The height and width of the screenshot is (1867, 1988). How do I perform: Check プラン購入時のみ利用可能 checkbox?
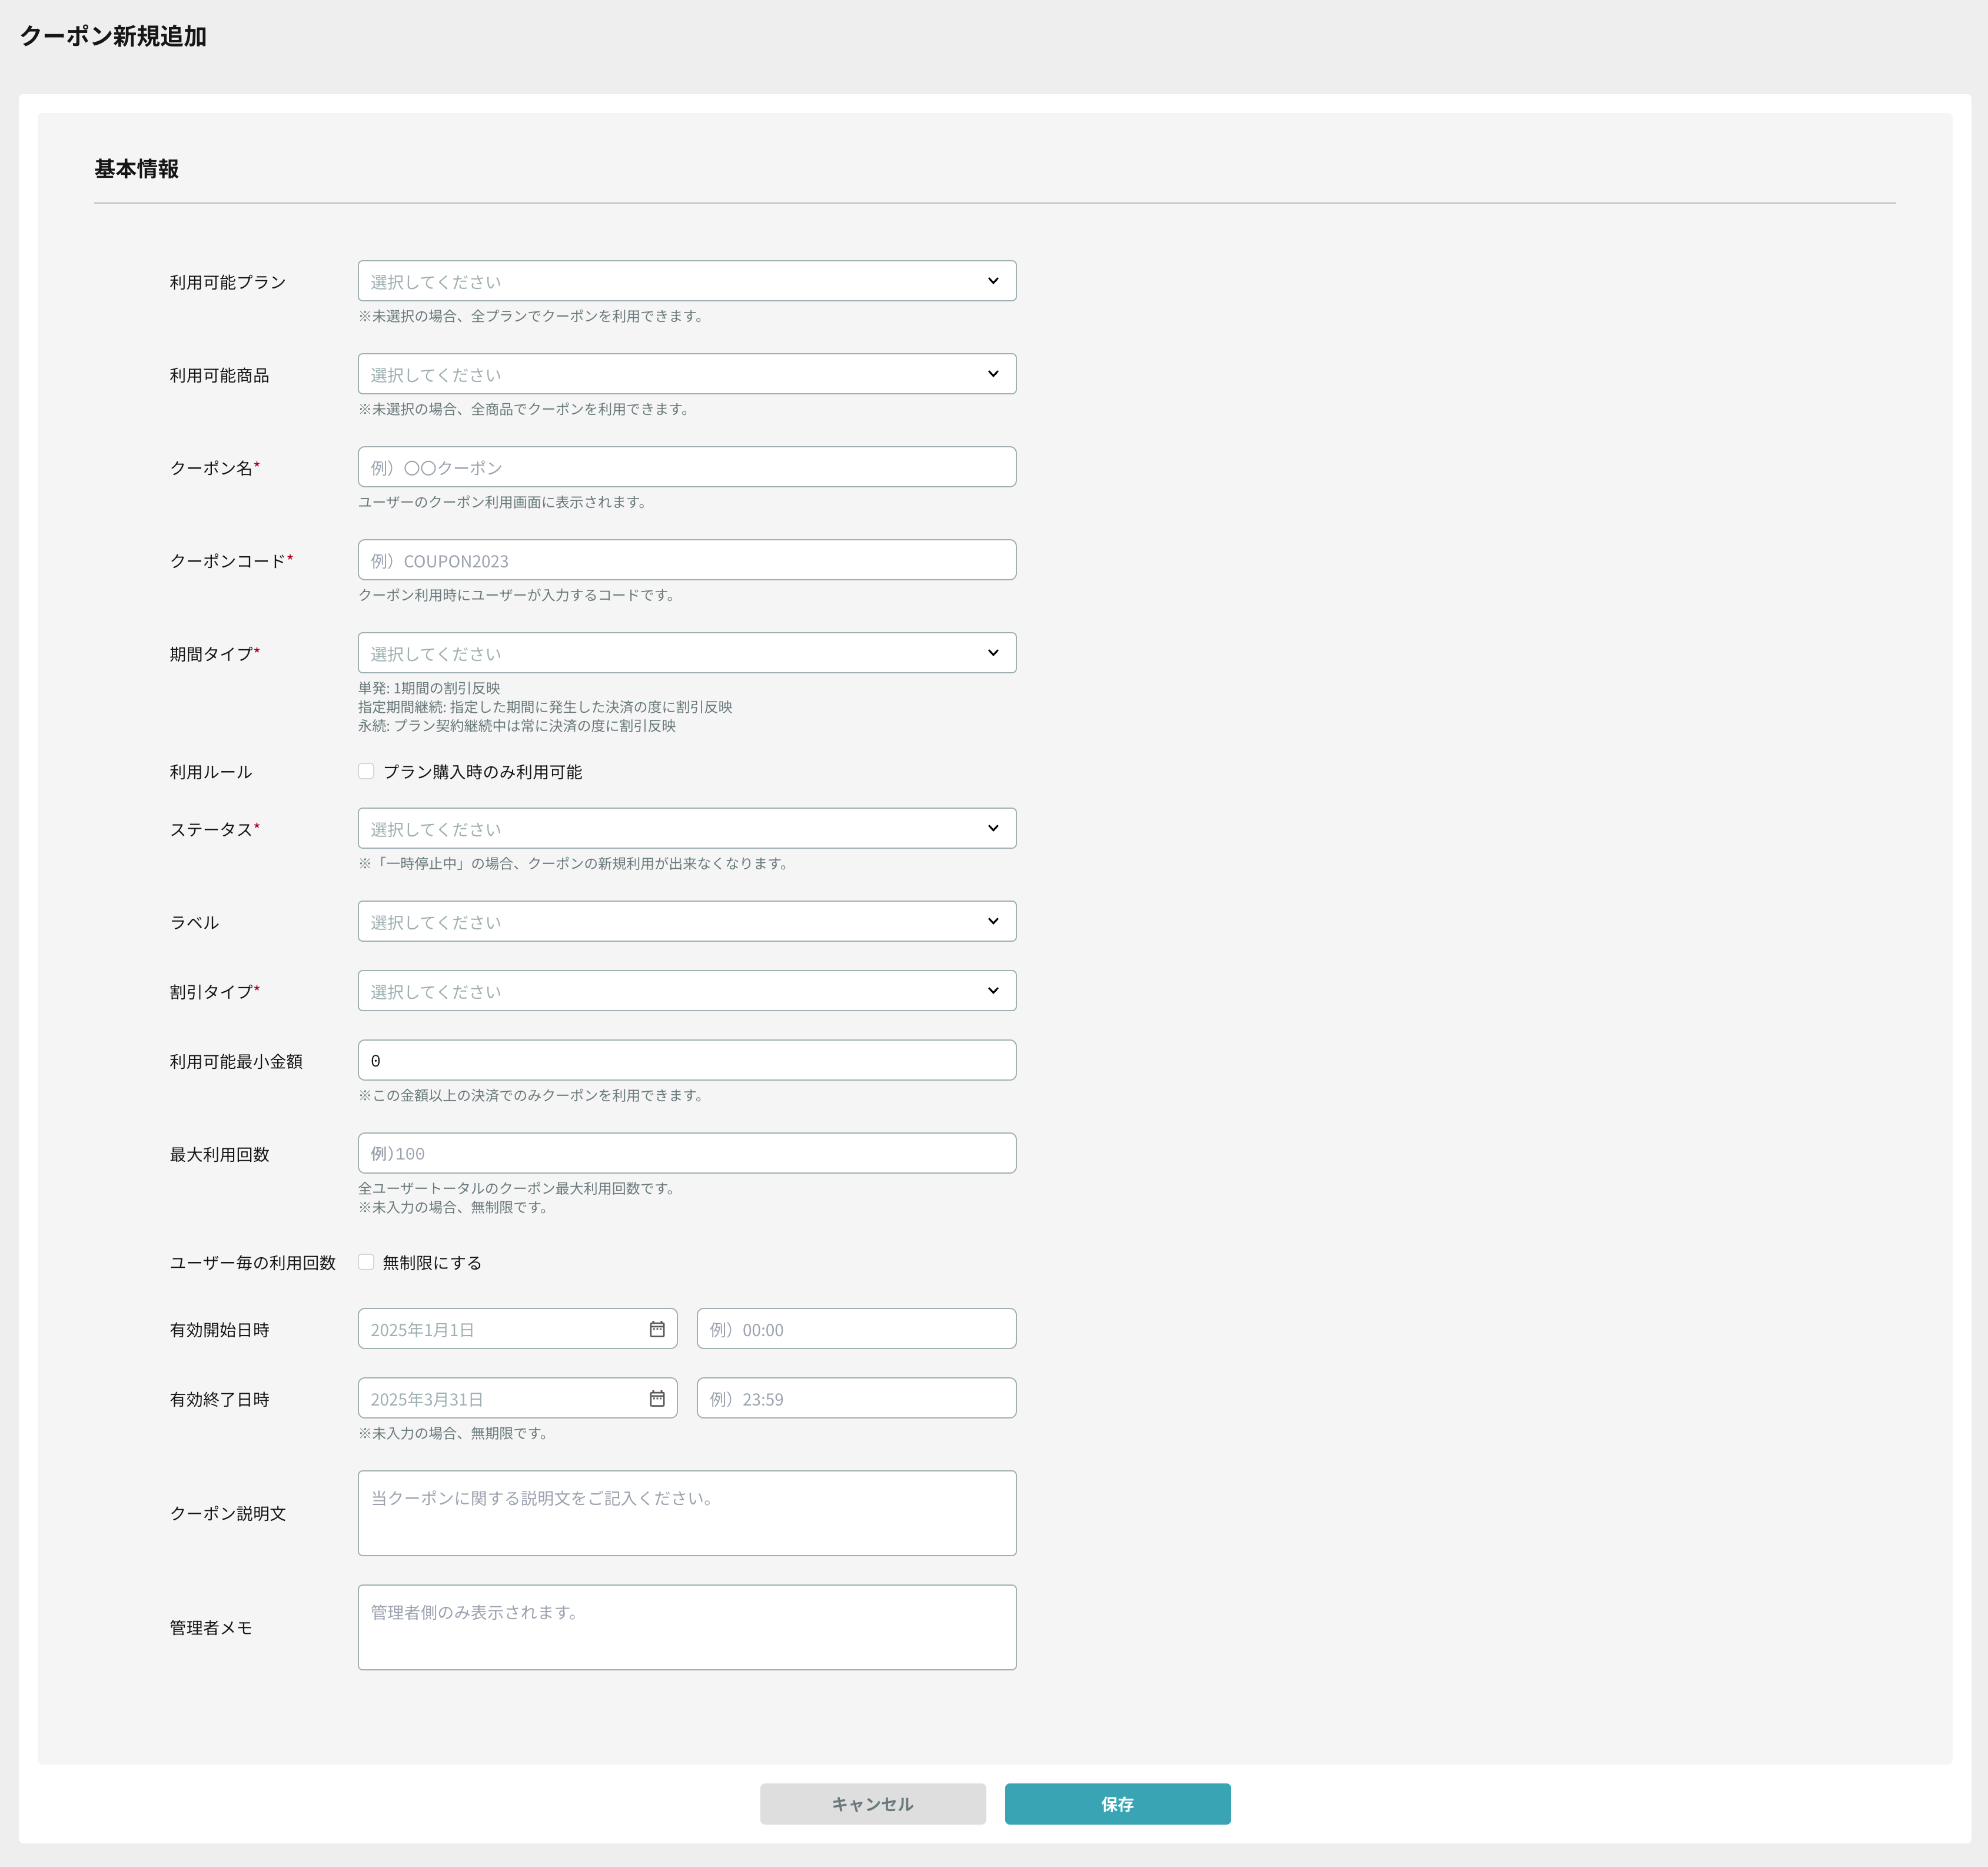(366, 771)
